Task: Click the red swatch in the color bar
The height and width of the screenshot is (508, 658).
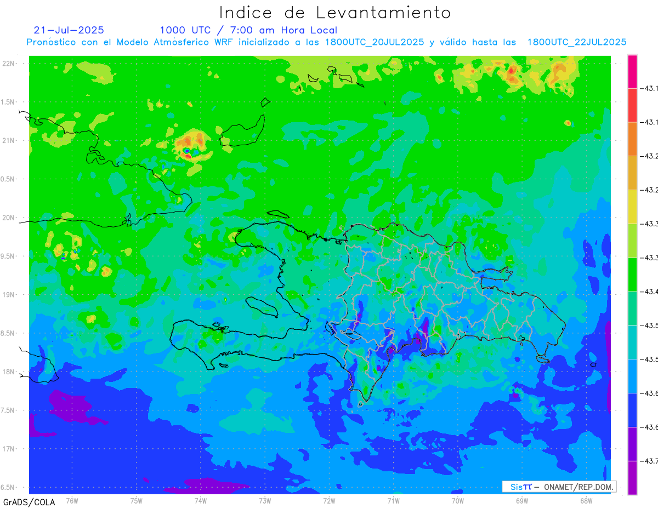Action: point(632,105)
